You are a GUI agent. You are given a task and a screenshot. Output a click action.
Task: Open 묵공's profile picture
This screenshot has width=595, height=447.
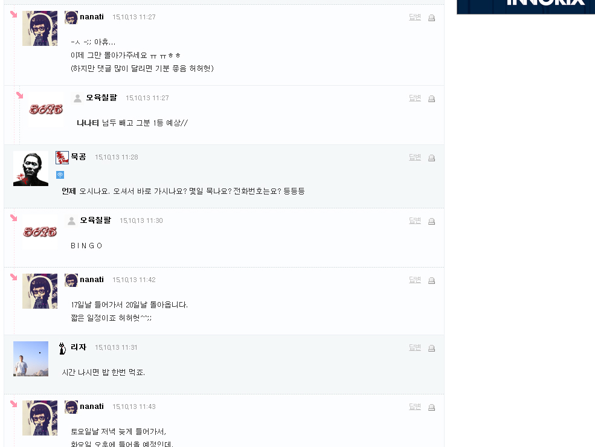click(31, 169)
